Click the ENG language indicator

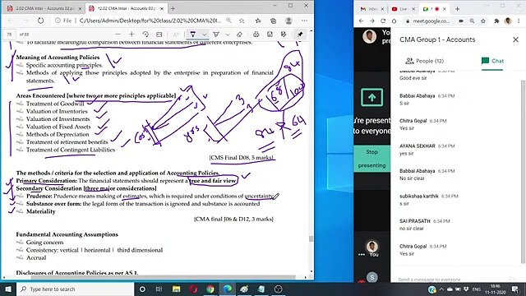[477, 289]
